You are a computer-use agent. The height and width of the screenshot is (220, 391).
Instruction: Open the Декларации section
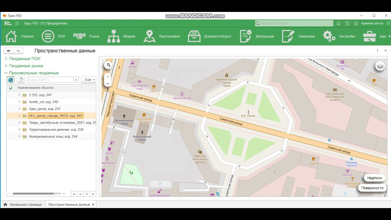pyautogui.click(x=257, y=36)
